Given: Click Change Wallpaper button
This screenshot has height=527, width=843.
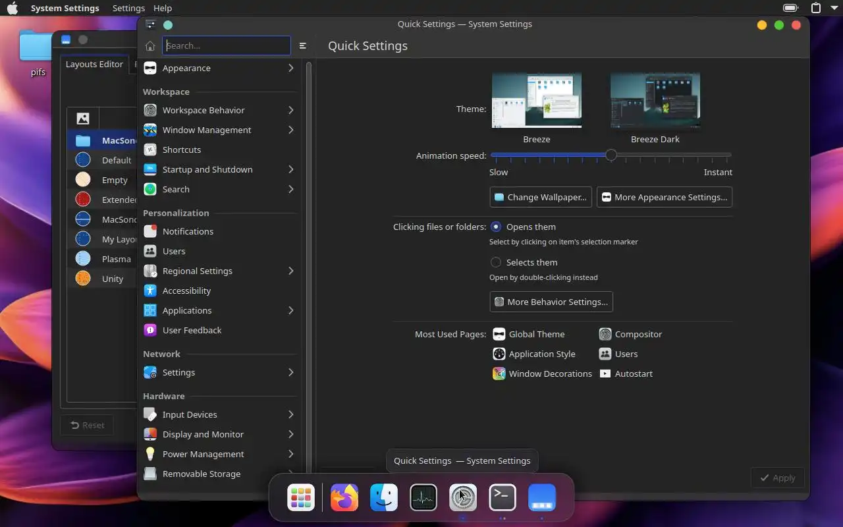Looking at the screenshot, I should pos(541,197).
